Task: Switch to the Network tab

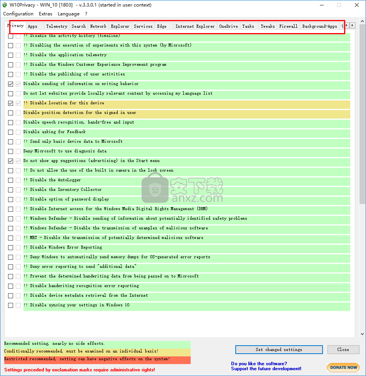Action: pos(98,26)
